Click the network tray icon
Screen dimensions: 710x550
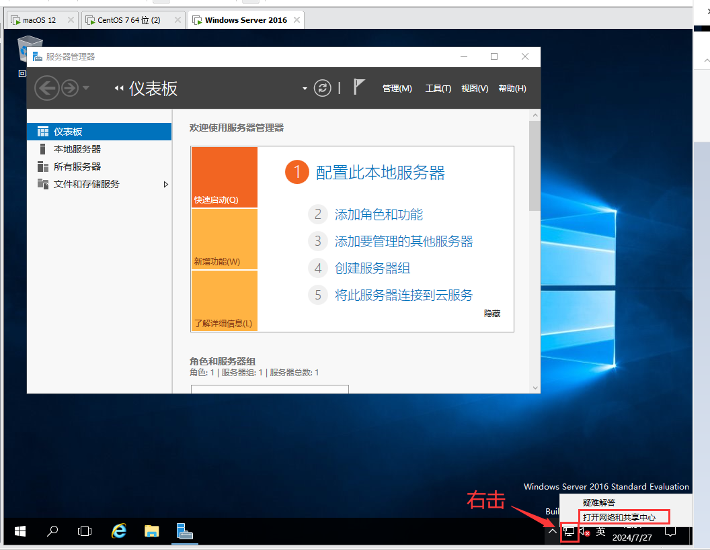[x=569, y=531]
